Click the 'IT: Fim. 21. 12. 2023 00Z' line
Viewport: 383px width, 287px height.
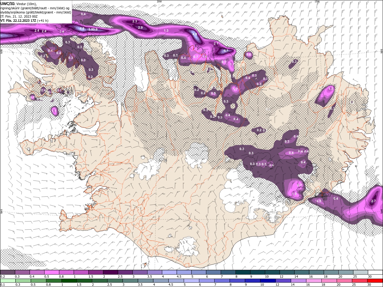(19, 16)
